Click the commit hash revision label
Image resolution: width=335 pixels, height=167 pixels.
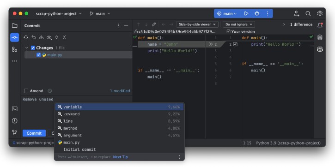click(177, 31)
